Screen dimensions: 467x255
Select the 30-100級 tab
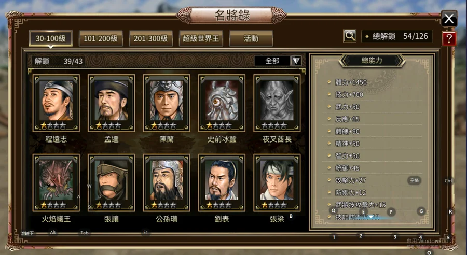pyautogui.click(x=51, y=38)
